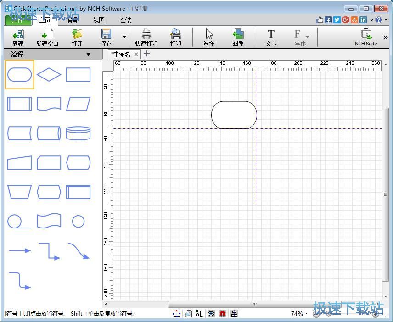Click the 文本 (Text) tool
Screen dimensions: 393x322
click(x=271, y=37)
